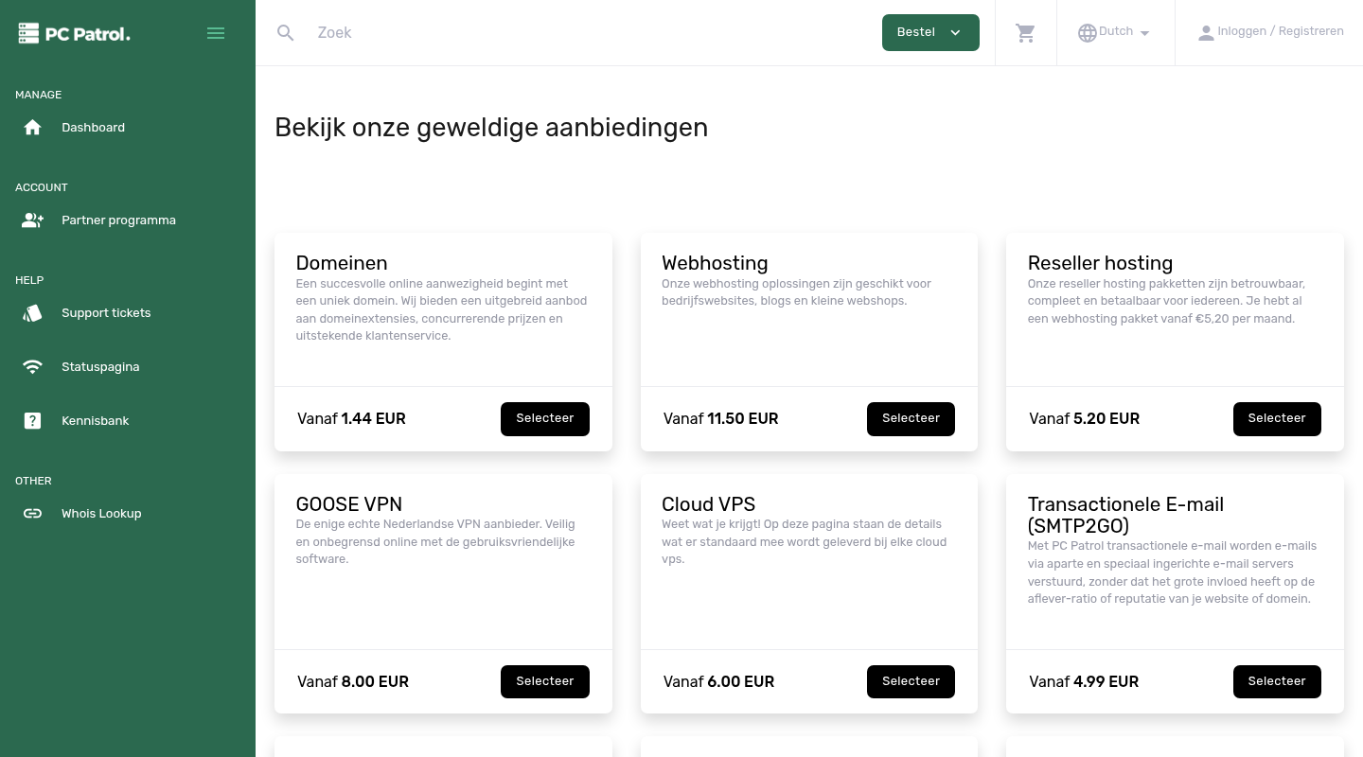Open the Dutch language dropdown
This screenshot has width=1363, height=757.
[1115, 31]
